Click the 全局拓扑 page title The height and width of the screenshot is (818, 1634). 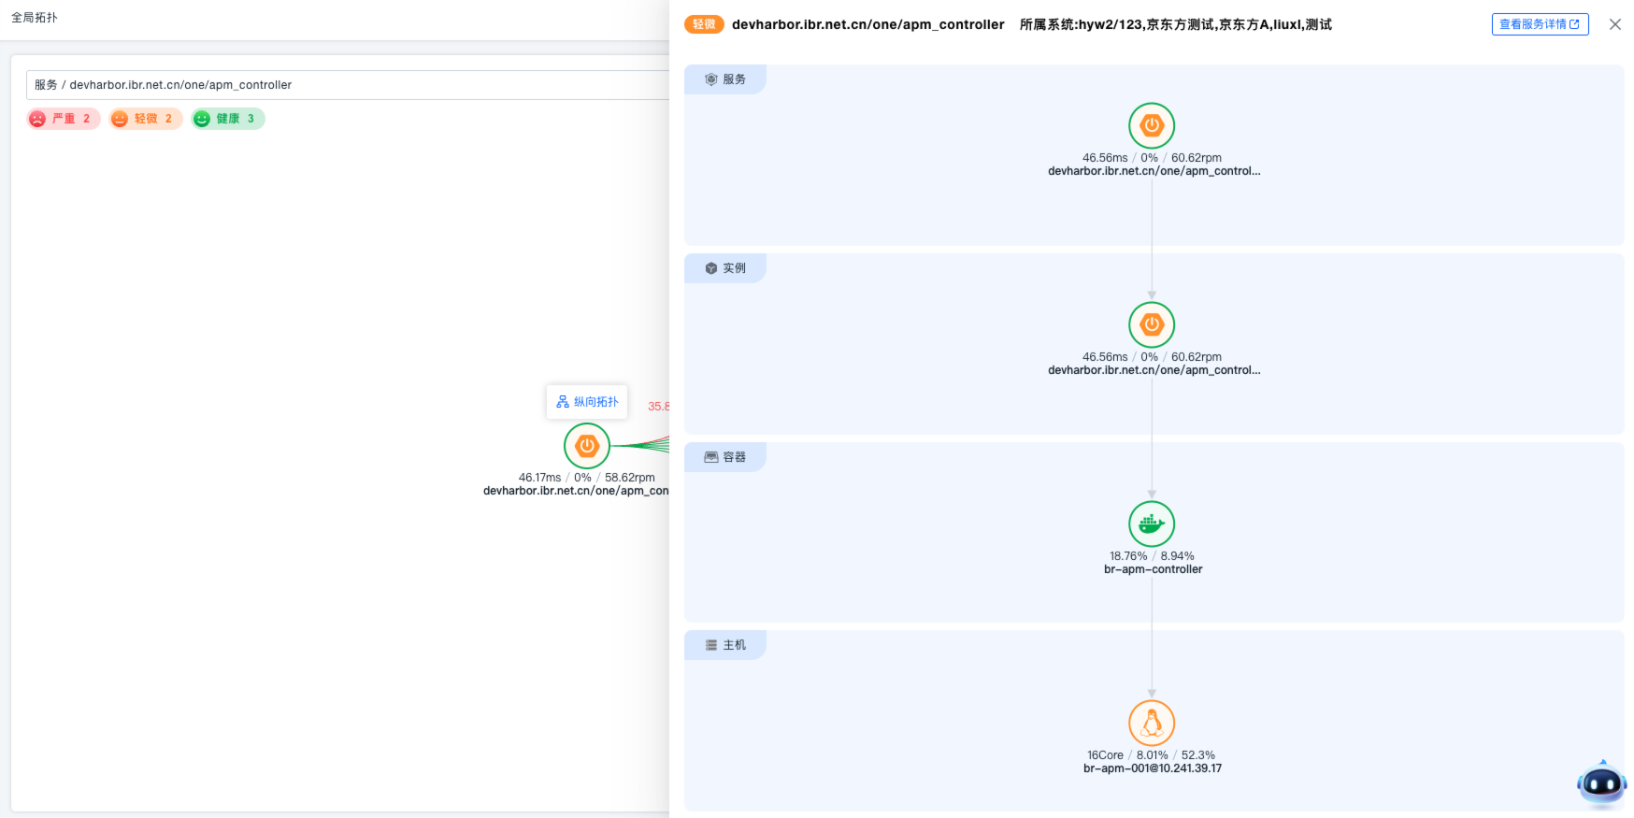[35, 18]
